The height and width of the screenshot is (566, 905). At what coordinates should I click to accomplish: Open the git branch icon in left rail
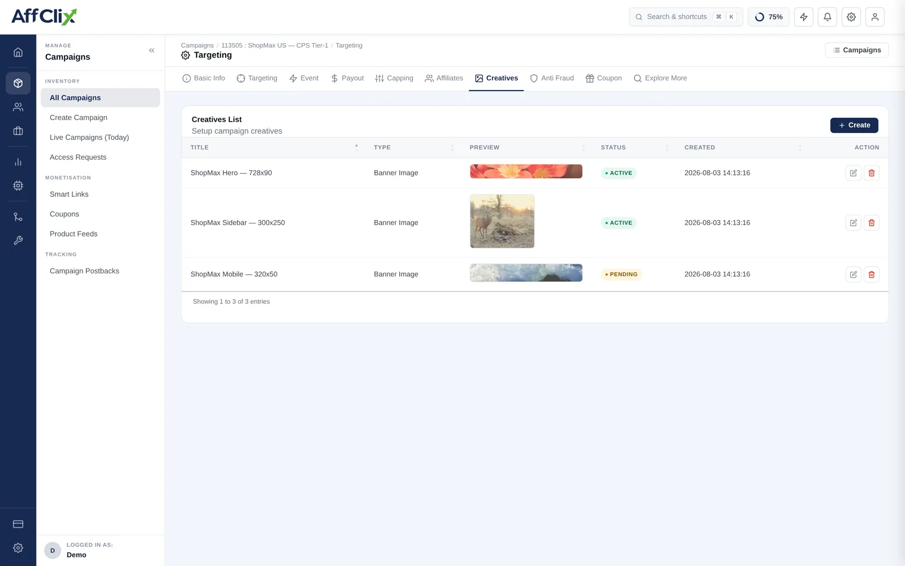(x=18, y=217)
